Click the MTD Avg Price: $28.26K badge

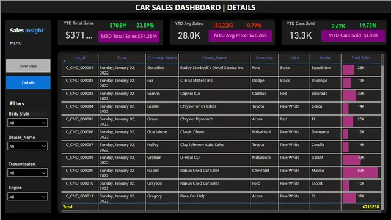(240, 35)
